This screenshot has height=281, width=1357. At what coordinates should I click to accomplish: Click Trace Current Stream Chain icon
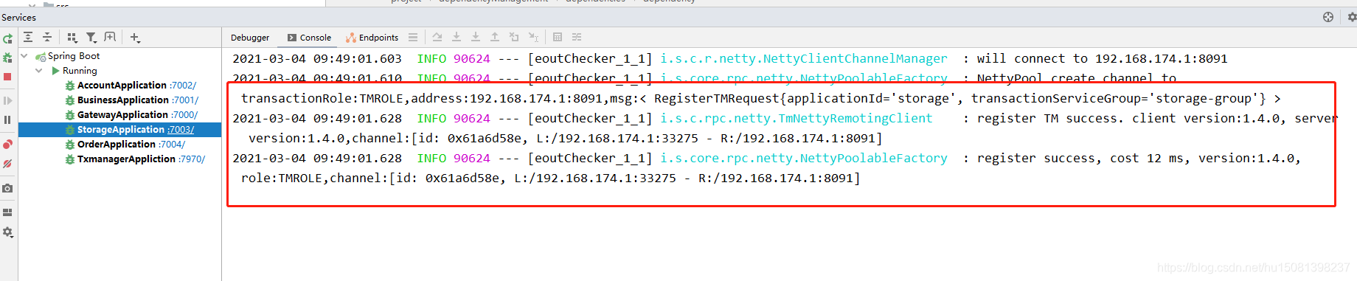(x=577, y=37)
